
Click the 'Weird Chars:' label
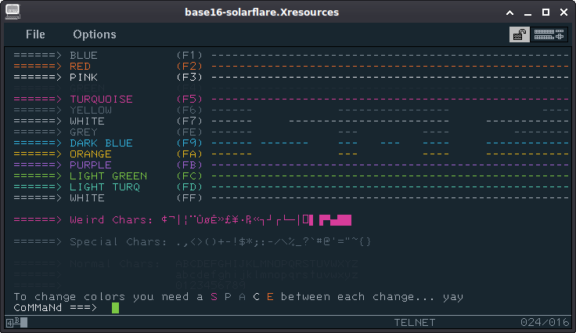[x=112, y=220]
